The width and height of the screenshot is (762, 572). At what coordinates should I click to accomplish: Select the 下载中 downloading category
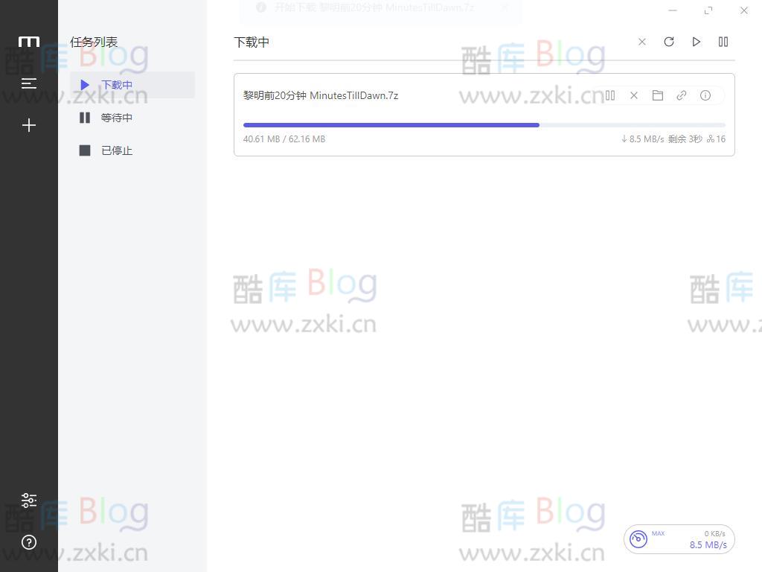[116, 84]
